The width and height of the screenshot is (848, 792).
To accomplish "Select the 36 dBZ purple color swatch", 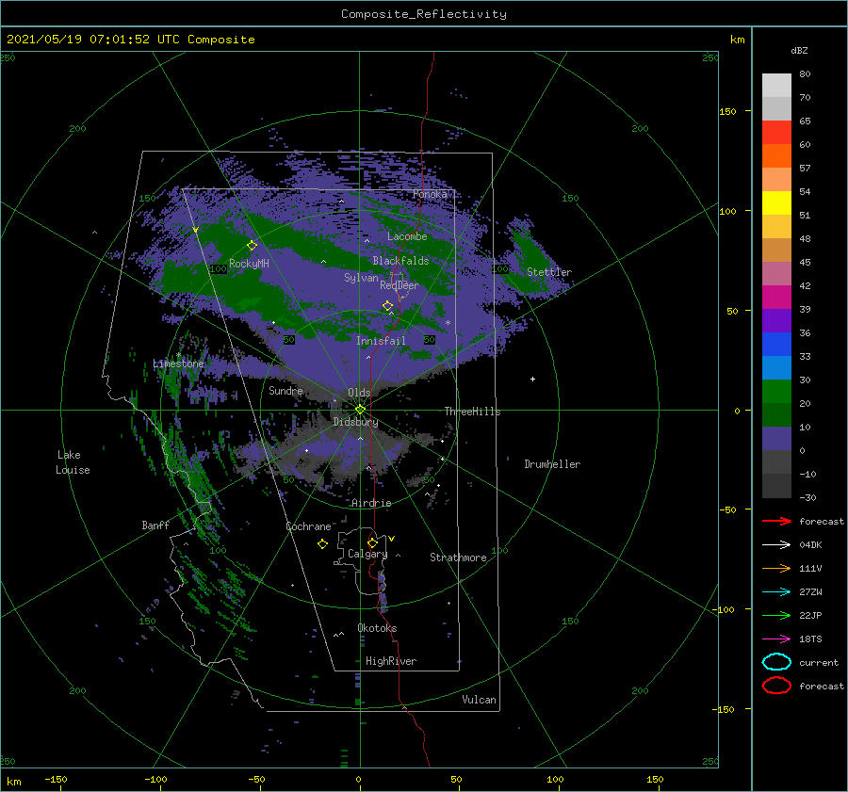I will [776, 320].
